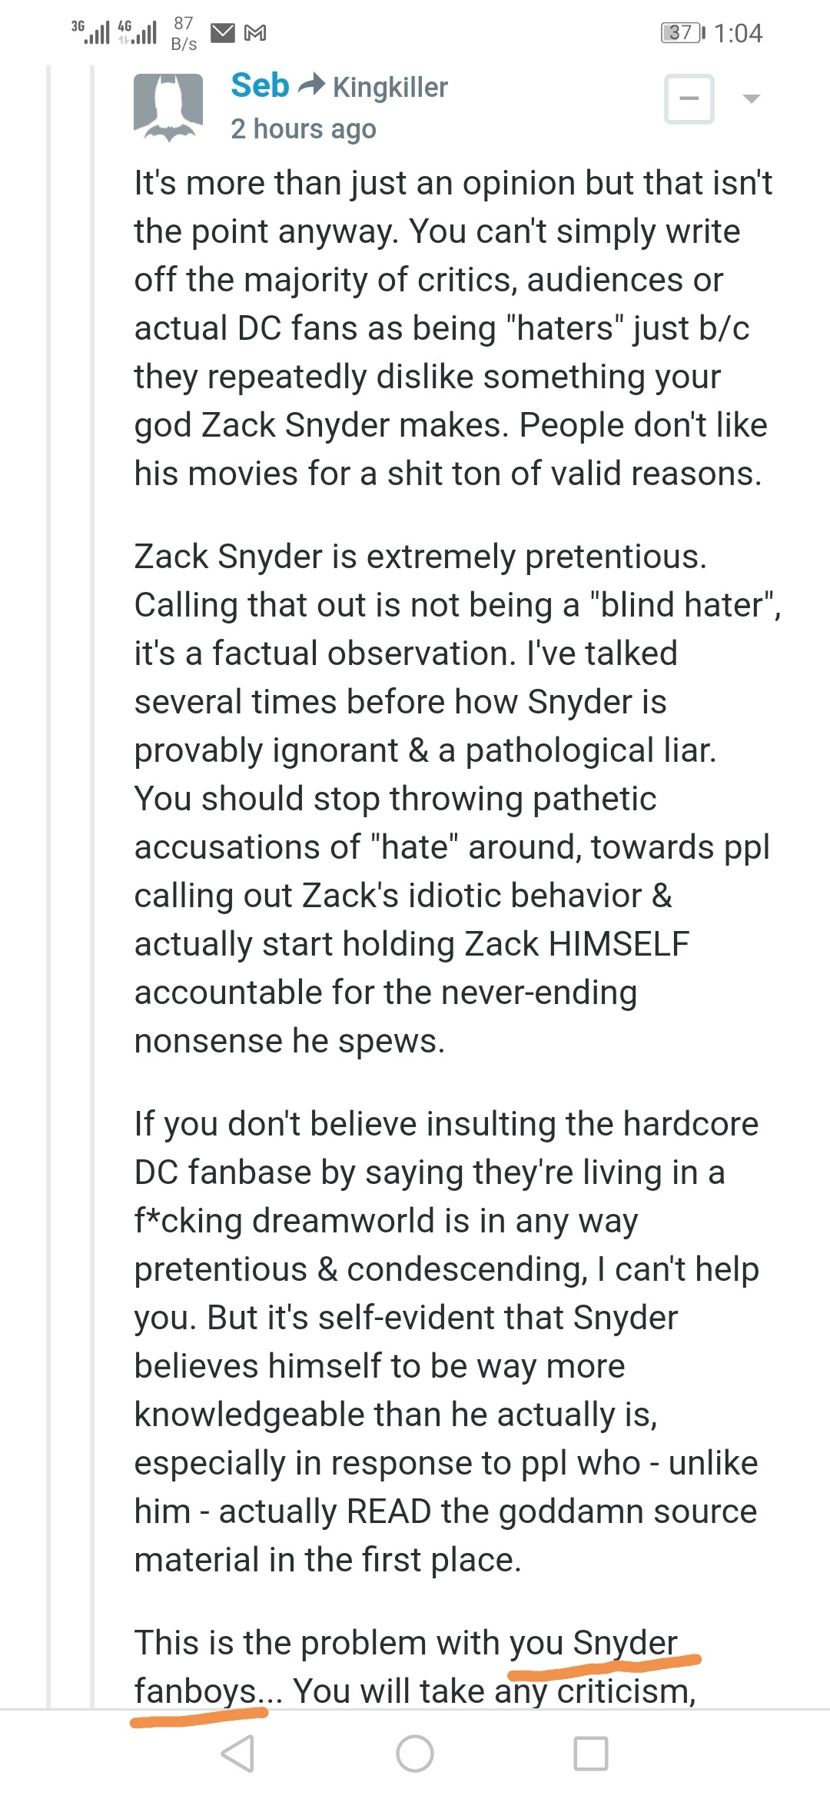Click the "2 hours ago" timestamp
The width and height of the screenshot is (830, 1799).
point(304,129)
